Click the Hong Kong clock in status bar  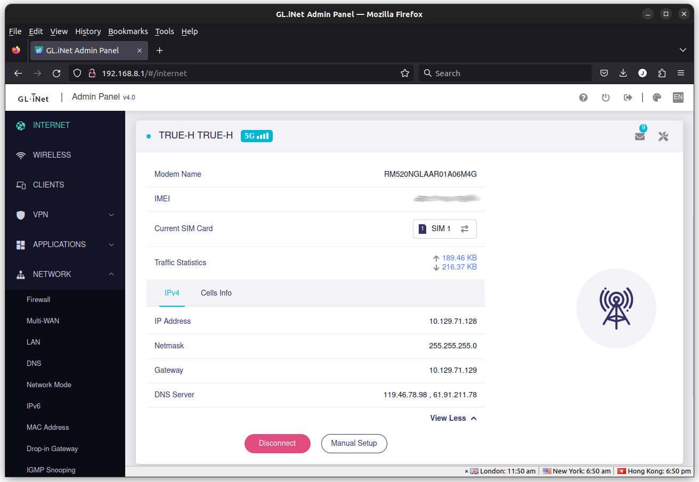654,471
